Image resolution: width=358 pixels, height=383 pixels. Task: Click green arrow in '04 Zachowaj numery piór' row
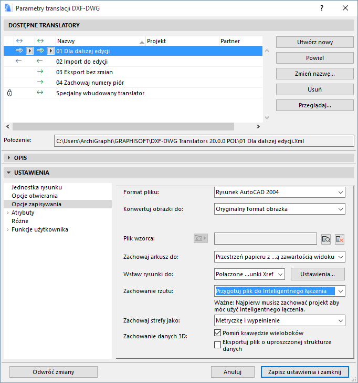[x=40, y=82]
